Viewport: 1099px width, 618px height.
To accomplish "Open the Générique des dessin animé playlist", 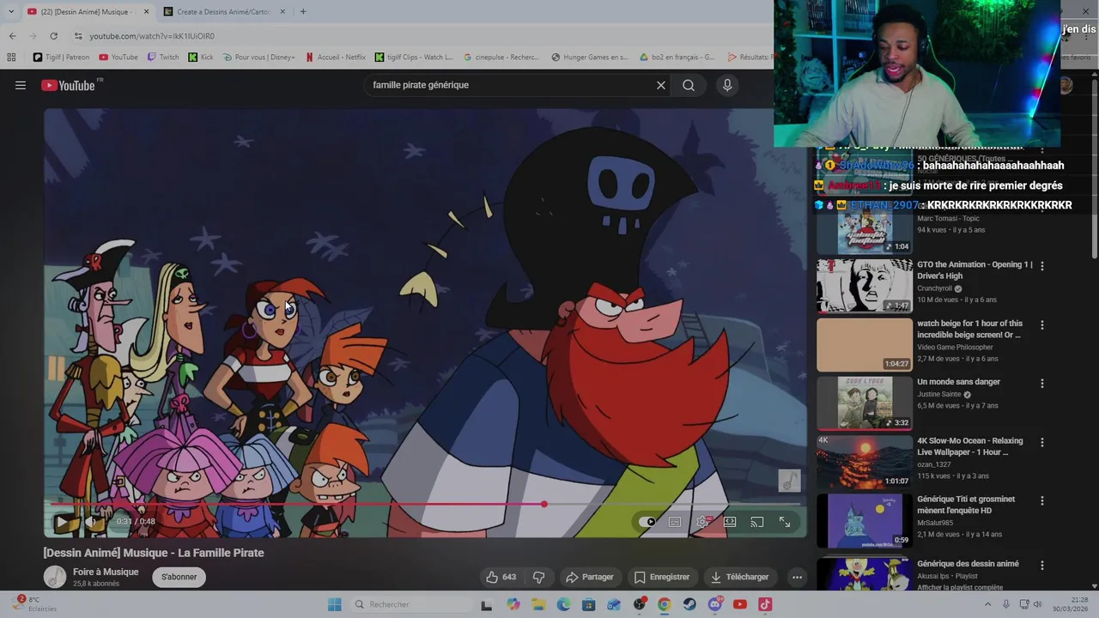I will [x=968, y=564].
